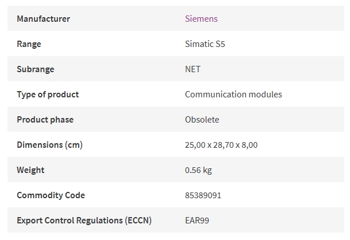Click the Type of product label

(x=48, y=95)
